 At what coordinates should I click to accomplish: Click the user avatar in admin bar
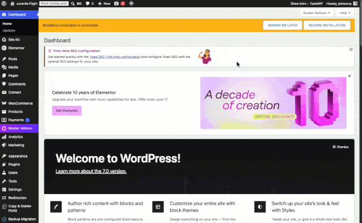point(355,4)
